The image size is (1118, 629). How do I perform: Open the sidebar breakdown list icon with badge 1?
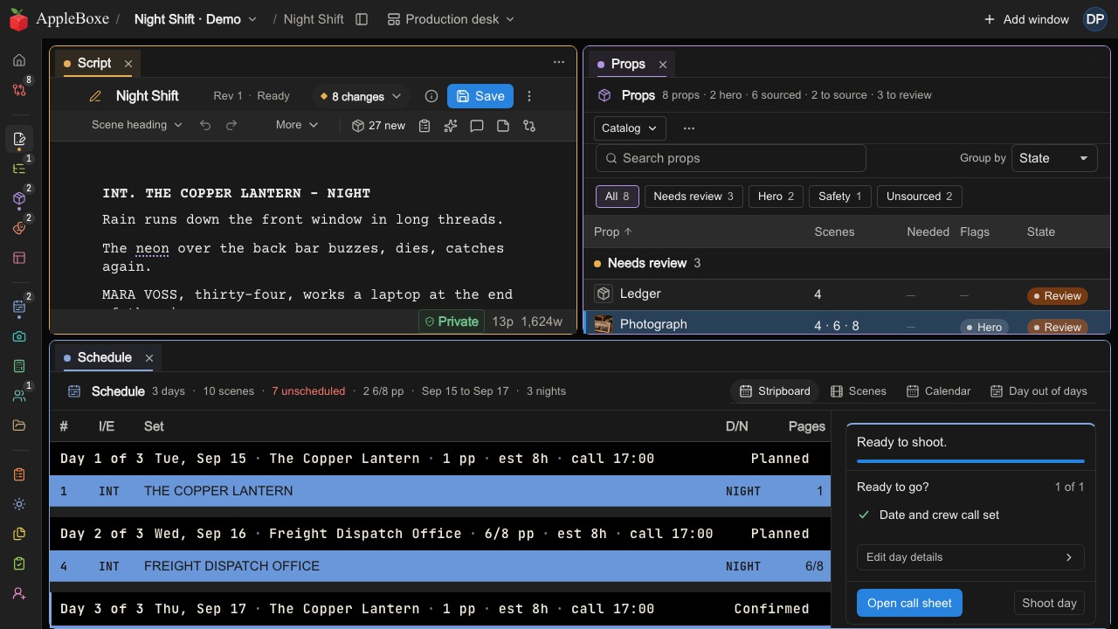(x=19, y=169)
